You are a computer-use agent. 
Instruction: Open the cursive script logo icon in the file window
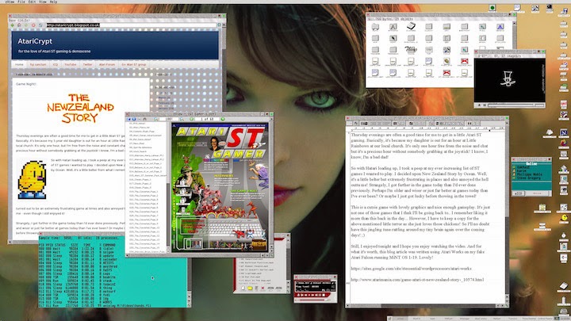(x=411, y=49)
